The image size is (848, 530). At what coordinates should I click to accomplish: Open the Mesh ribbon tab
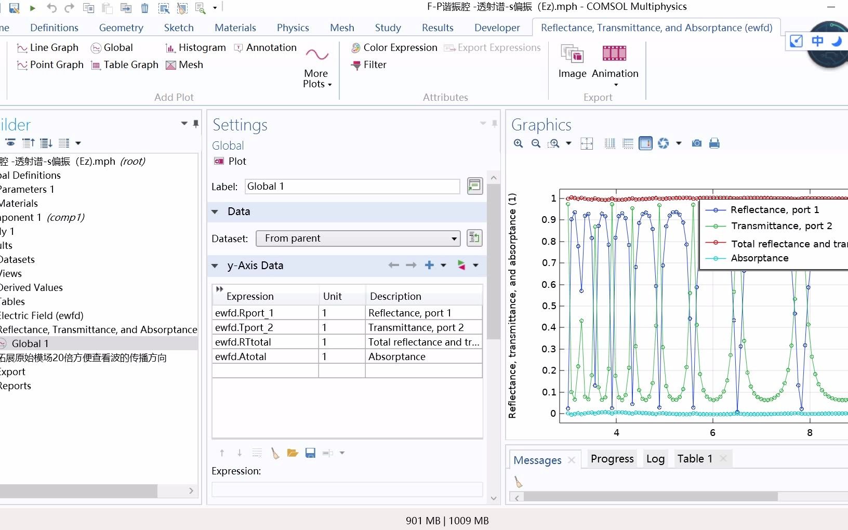[x=342, y=28]
